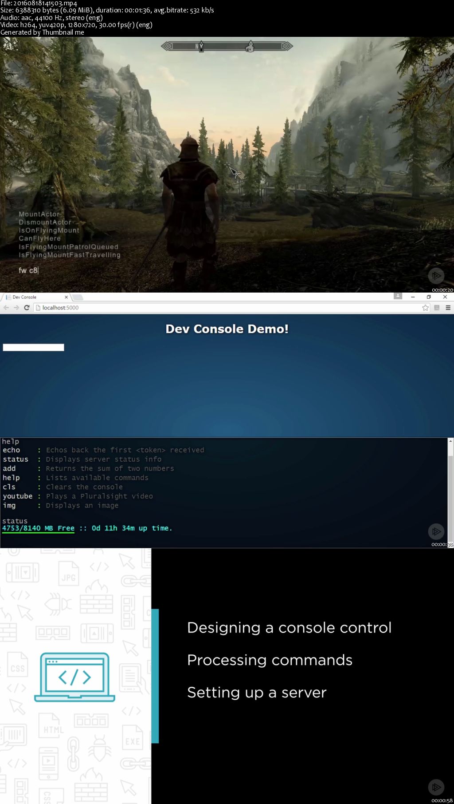The height and width of the screenshot is (804, 454).
Task: Click the 'Dev Console Demo!' heading
Action: pos(227,329)
